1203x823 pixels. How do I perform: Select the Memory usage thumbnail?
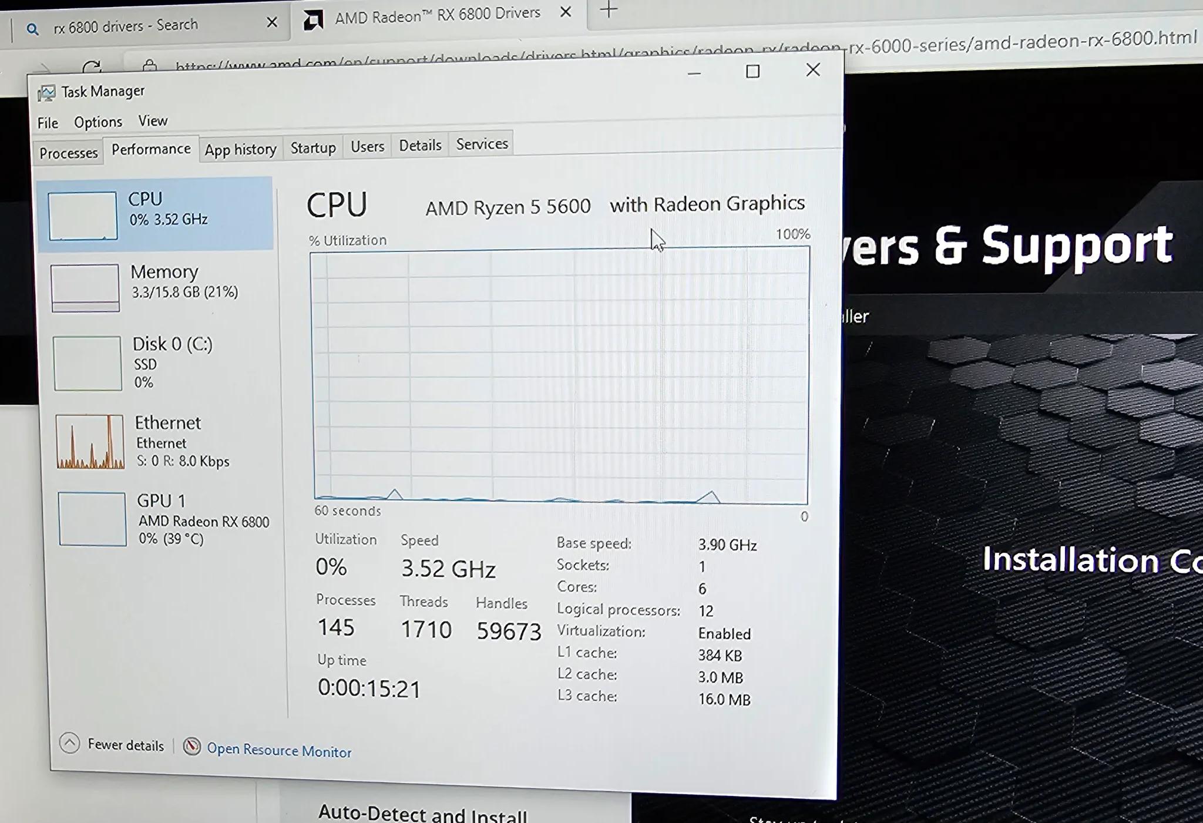tap(85, 288)
